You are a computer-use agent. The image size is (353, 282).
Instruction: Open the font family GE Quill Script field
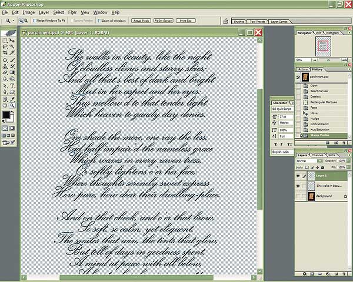tap(282, 109)
